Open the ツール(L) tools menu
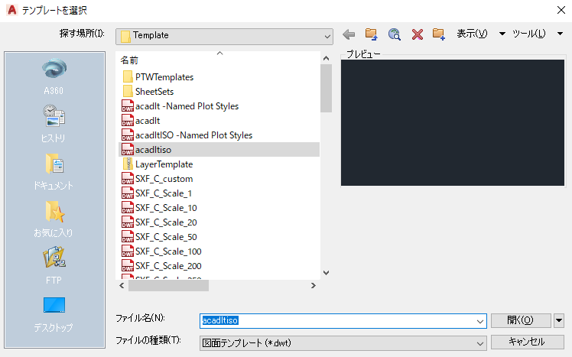Image resolution: width=572 pixels, height=357 pixels. pyautogui.click(x=528, y=34)
